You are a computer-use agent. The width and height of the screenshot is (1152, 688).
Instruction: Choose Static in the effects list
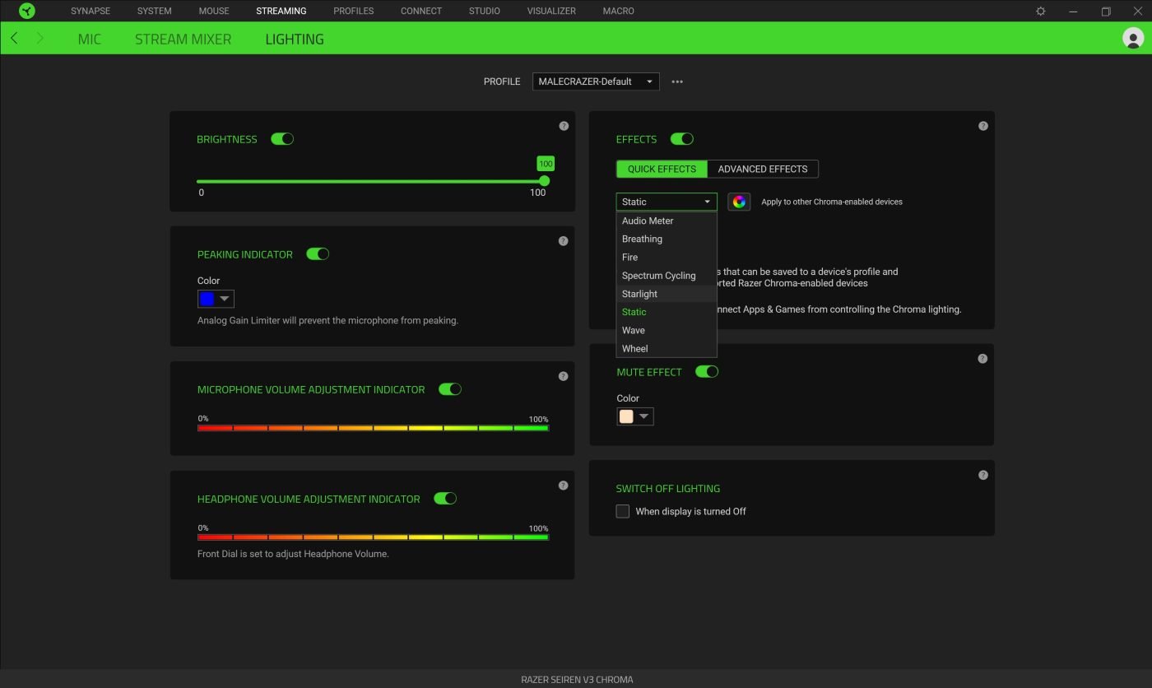[667, 312]
